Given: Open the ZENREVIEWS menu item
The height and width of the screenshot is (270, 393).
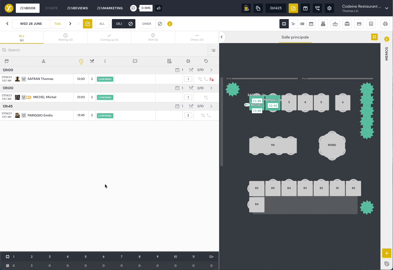Looking at the screenshot, I should click(78, 8).
